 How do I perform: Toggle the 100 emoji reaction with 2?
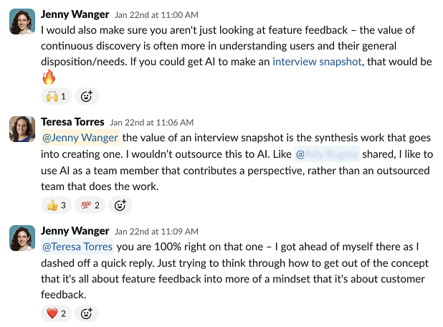[x=90, y=205]
